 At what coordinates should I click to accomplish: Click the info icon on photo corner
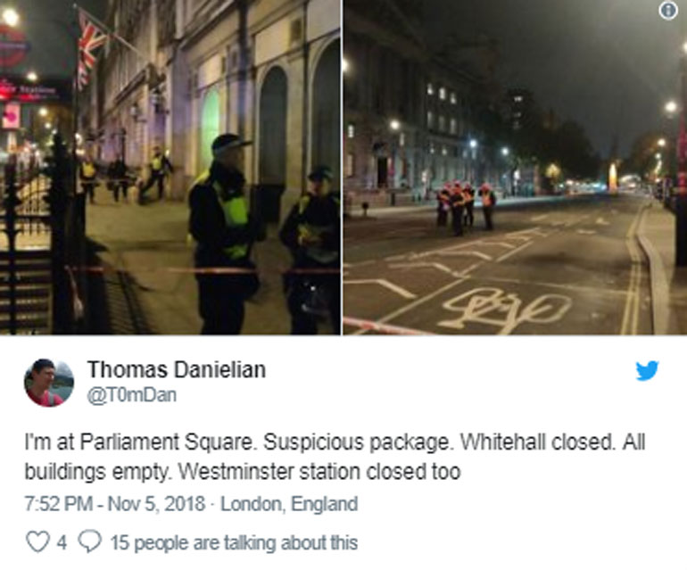[x=668, y=10]
